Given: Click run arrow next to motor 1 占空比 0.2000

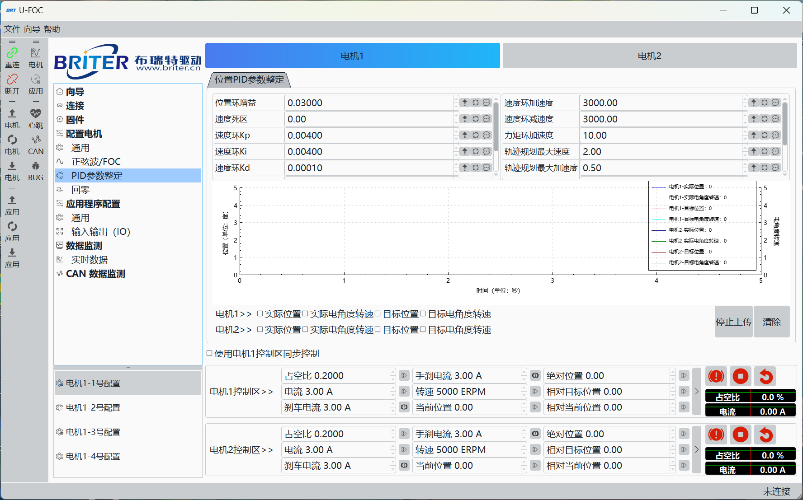Looking at the screenshot, I should click(404, 375).
